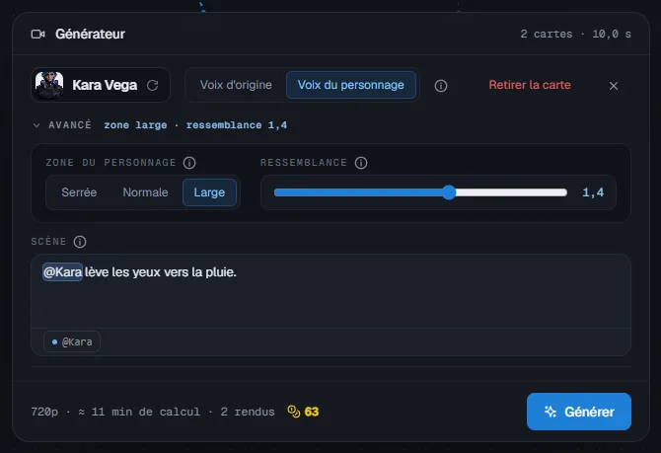Choose the Serrée zone option
The image size is (661, 453).
pyautogui.click(x=79, y=192)
